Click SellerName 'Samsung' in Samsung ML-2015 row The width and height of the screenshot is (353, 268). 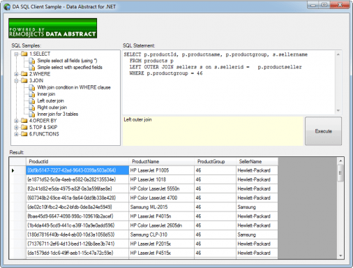tap(257, 207)
